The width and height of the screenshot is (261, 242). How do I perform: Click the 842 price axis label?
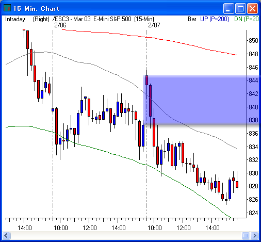point(254,94)
